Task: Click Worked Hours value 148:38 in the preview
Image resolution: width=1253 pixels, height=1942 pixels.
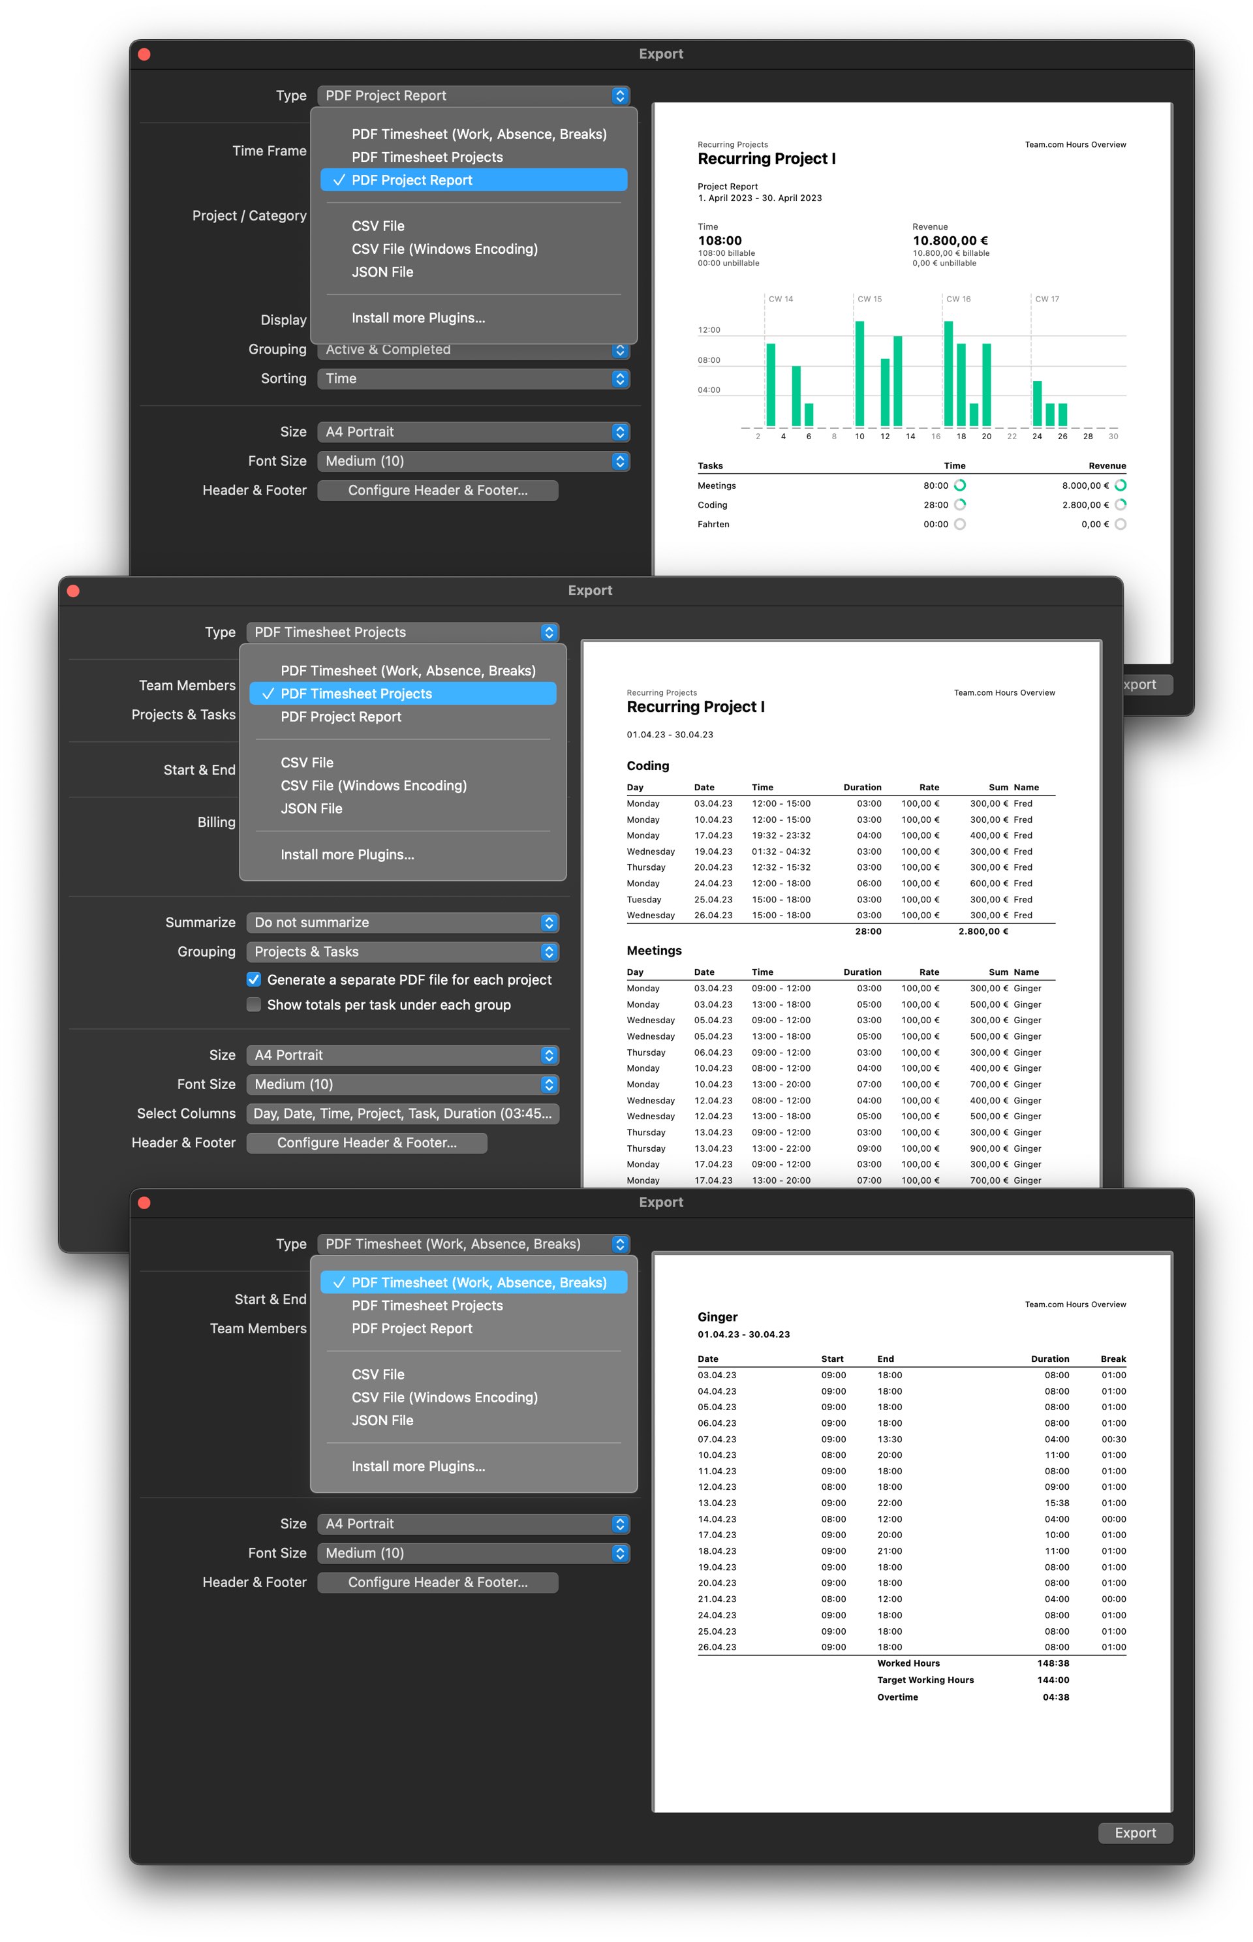Action: (x=1053, y=1664)
